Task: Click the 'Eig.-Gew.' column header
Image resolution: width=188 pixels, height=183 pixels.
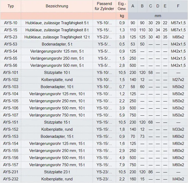Action: [x=122, y=6]
